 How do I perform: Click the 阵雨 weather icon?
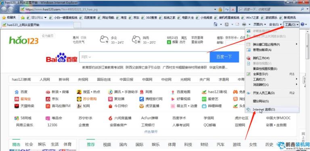tap(136, 39)
